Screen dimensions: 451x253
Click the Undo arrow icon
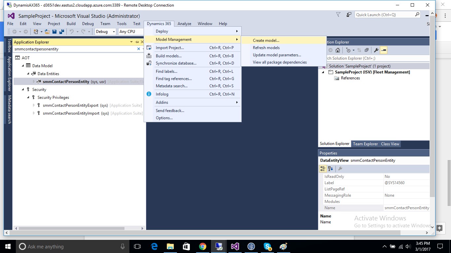point(72,32)
